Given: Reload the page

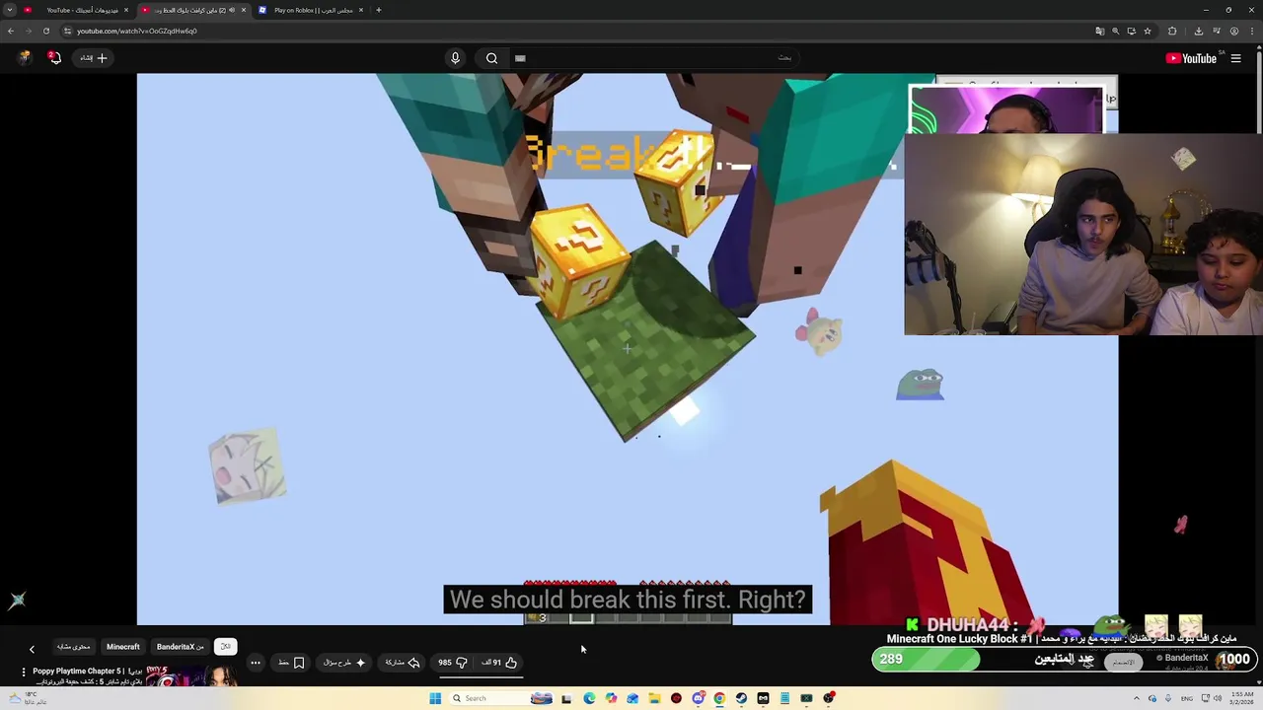Looking at the screenshot, I should [45, 31].
